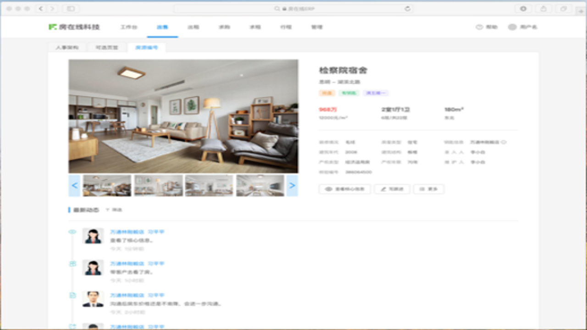This screenshot has width=587, height=330.
Task: Click the 写跟进 button
Action: 392,189
